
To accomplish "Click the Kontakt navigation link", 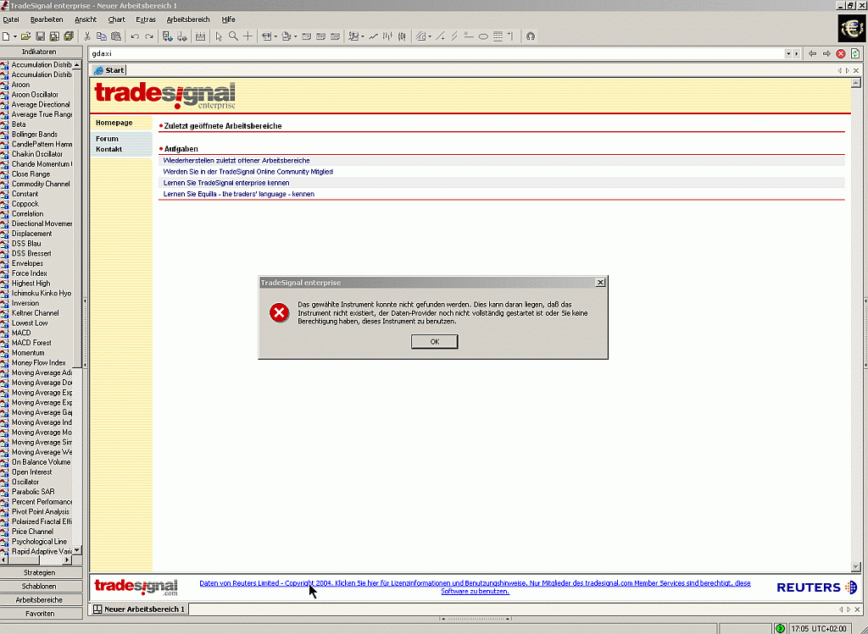I will [108, 149].
